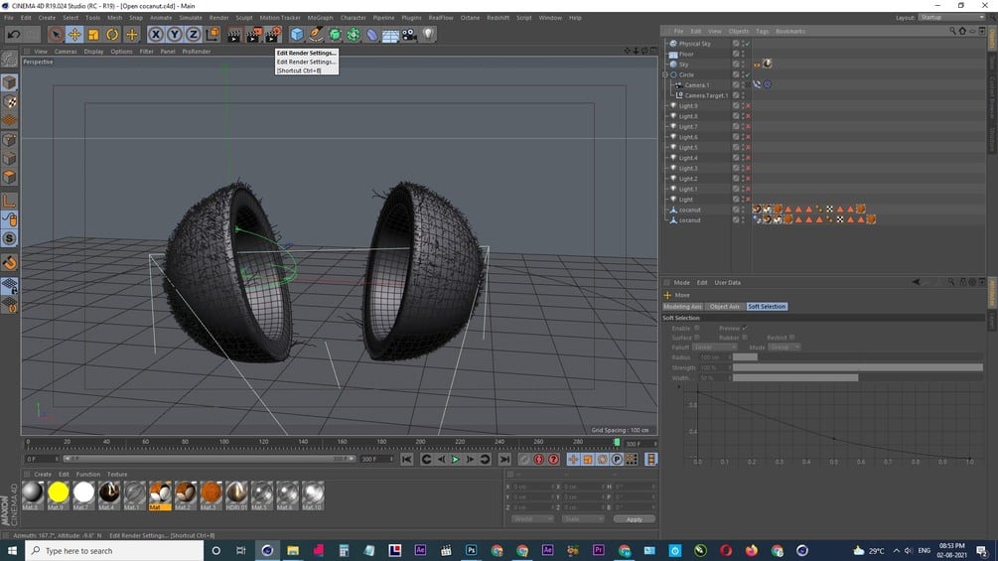Open the File menu
The image size is (998, 561).
(9, 18)
